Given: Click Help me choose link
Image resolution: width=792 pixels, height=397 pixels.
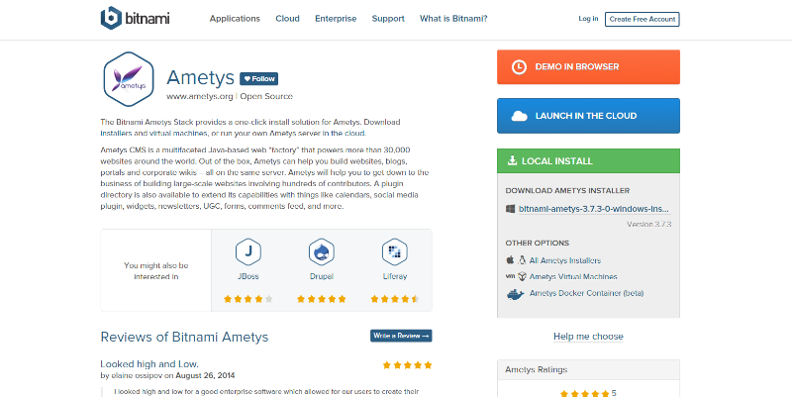Looking at the screenshot, I should click(588, 337).
